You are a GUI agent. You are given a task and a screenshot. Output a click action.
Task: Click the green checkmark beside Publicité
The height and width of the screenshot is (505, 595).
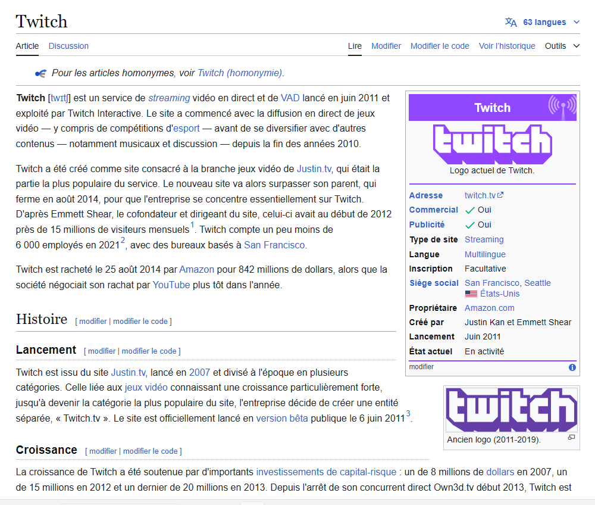470,225
